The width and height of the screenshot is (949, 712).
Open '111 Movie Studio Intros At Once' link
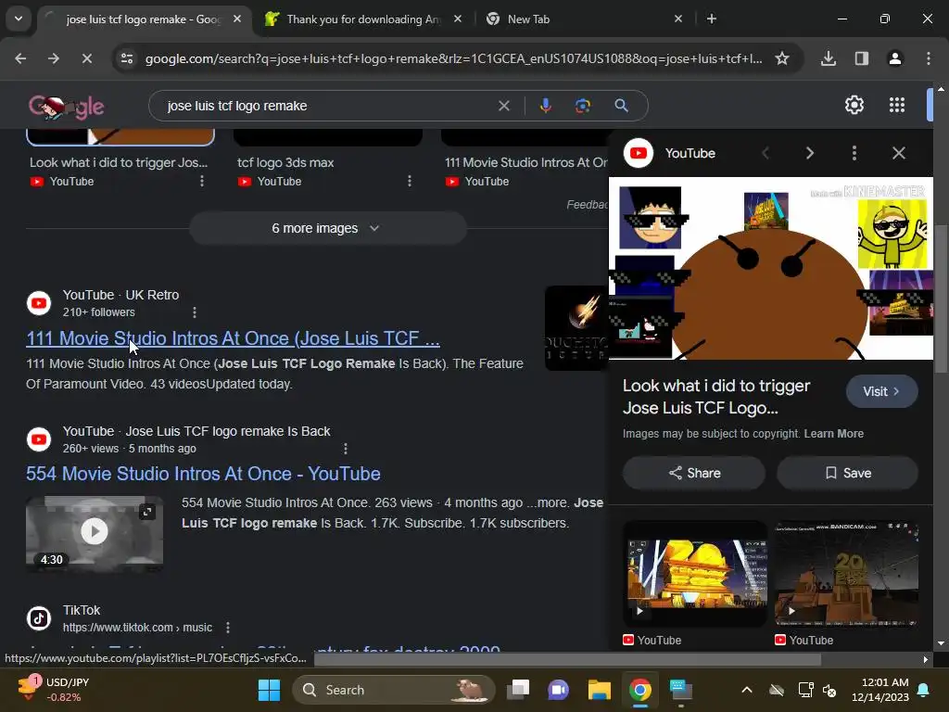[x=233, y=337]
